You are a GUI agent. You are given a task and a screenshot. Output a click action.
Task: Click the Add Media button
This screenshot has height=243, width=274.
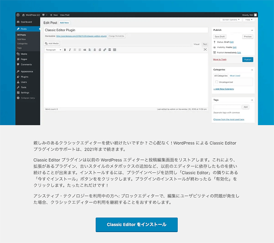click(52, 43)
